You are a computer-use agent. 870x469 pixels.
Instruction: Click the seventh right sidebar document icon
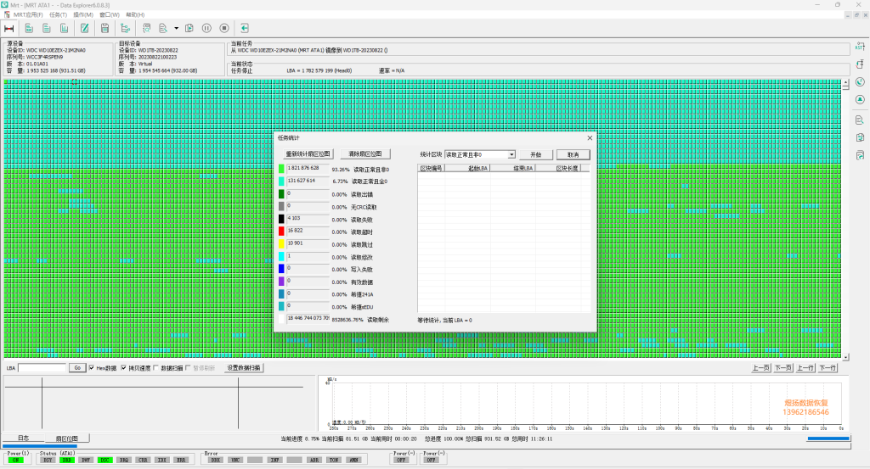[x=860, y=155]
